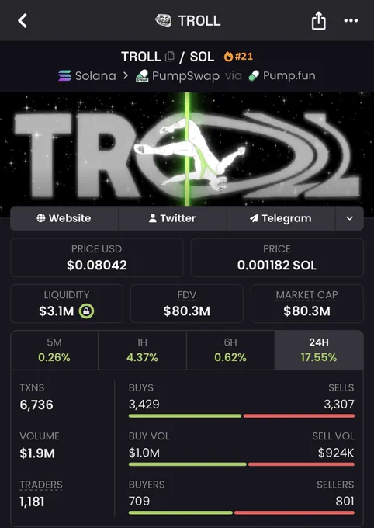Expand more social links chevron
The image size is (374, 528).
[x=350, y=218]
